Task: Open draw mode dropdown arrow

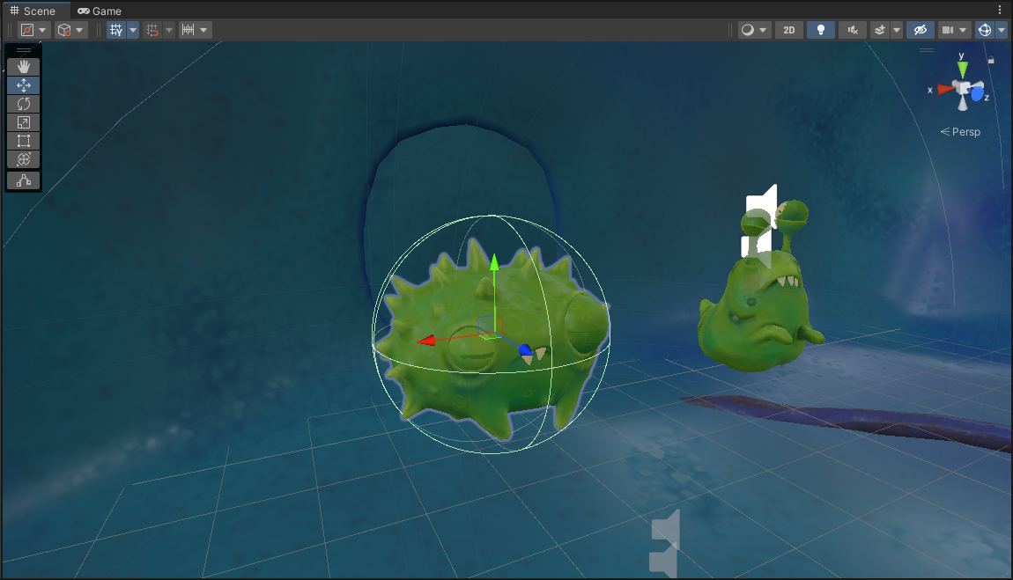Action: (x=763, y=30)
